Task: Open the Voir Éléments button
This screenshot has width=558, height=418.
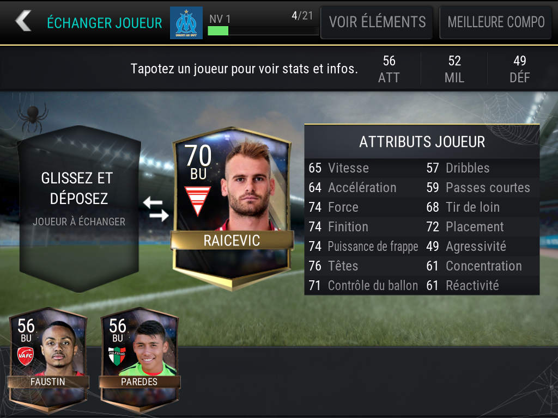Action: (x=377, y=22)
